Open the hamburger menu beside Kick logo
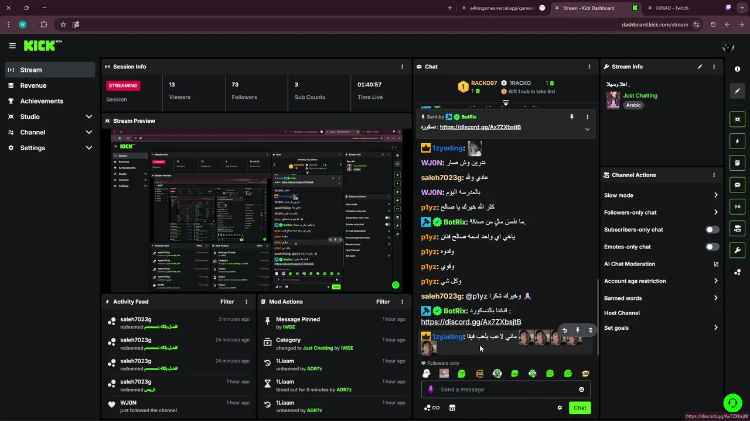750x421 pixels. (x=12, y=46)
